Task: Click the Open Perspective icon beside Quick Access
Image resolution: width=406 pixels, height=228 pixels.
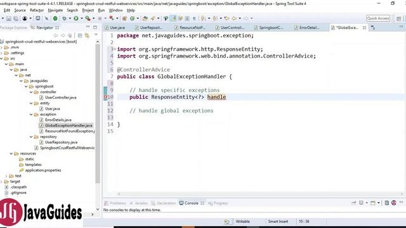Action: coord(399,18)
